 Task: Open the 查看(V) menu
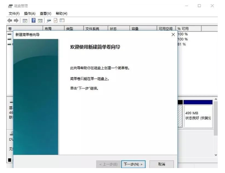[x=46, y=13]
